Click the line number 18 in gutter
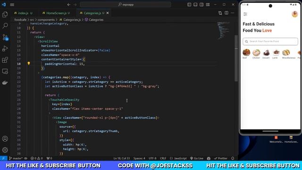302x170 pixels. [19, 64]
